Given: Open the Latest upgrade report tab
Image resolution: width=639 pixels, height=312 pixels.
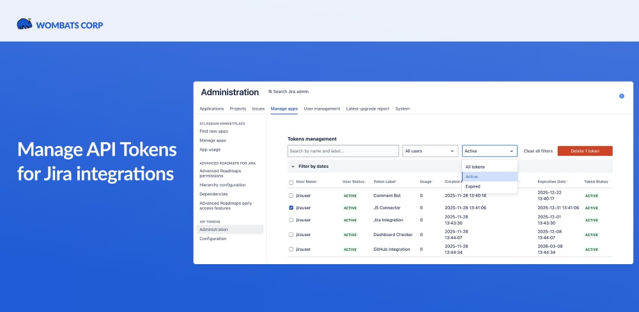Looking at the screenshot, I should 367,108.
